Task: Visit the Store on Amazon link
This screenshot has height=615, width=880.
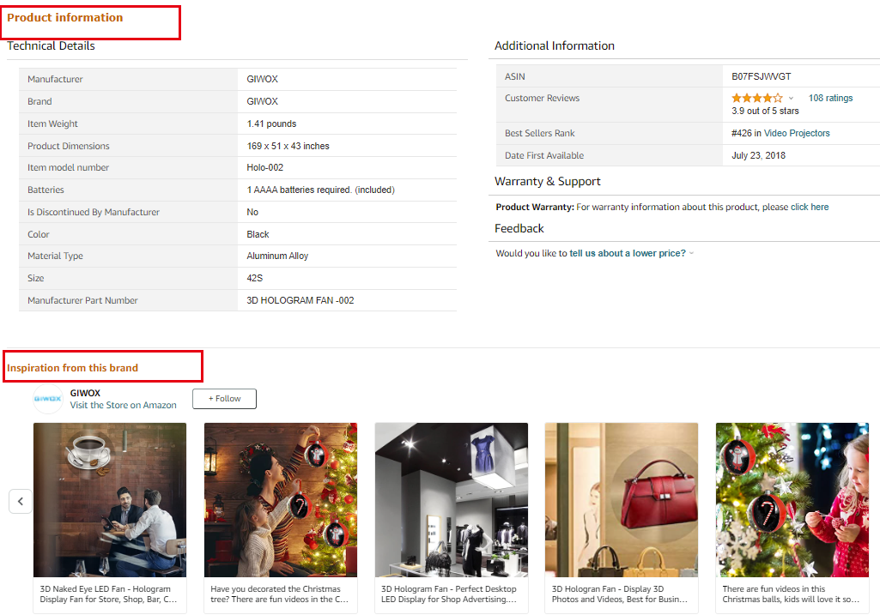Action: (124, 406)
